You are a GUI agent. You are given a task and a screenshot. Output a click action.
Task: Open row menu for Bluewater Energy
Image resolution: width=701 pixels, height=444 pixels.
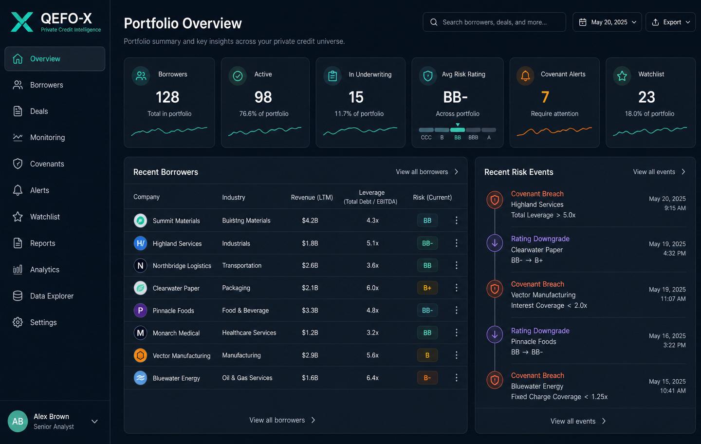[x=456, y=378]
